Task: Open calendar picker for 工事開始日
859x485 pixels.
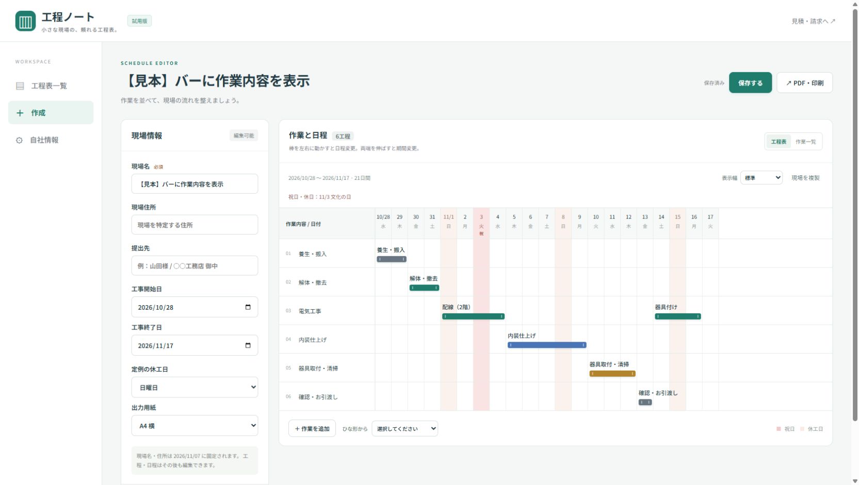Action: click(x=248, y=307)
